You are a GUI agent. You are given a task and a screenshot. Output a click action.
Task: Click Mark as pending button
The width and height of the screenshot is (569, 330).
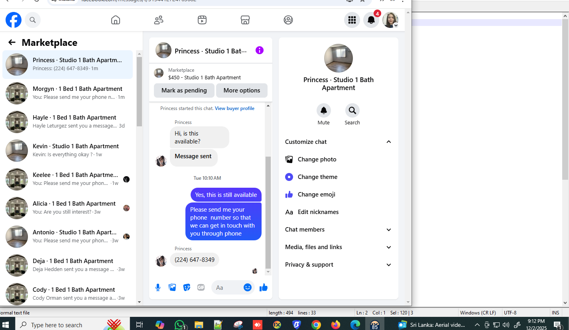pyautogui.click(x=184, y=90)
